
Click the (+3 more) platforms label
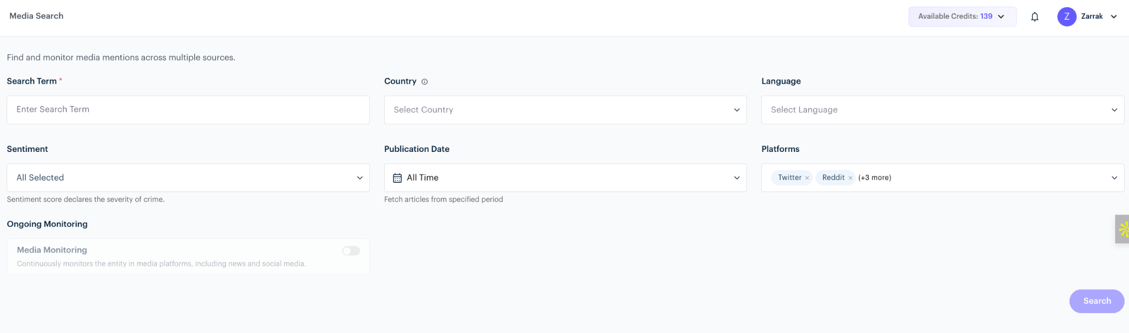(874, 178)
